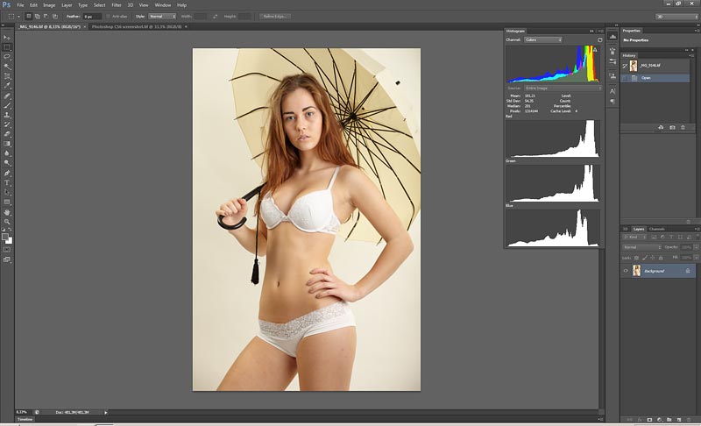Click the Background layer lock icon
Screen dimensions: 701x426
pos(688,271)
